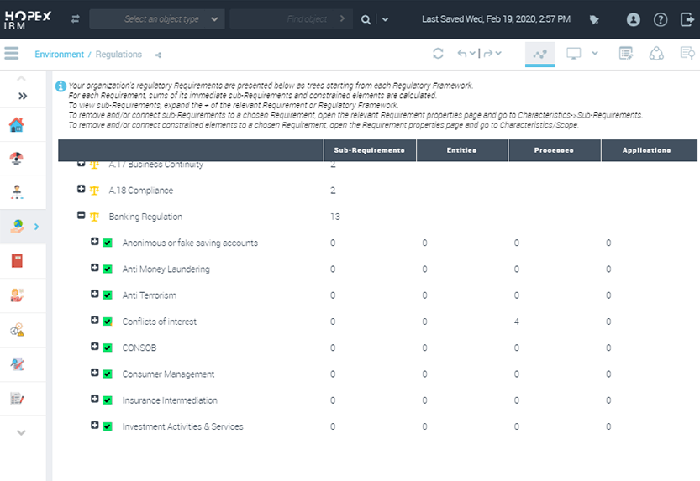This screenshot has height=481, width=700.
Task: Open the Banking Regulation framework item
Action: pyautogui.click(x=145, y=217)
